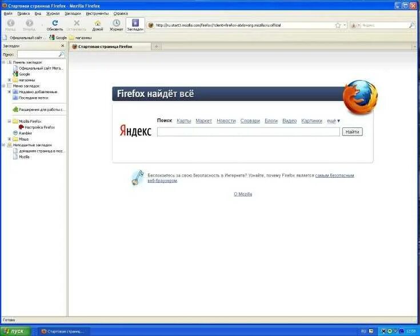
Task: Open the Закладки menu in menu bar
Action: click(73, 13)
